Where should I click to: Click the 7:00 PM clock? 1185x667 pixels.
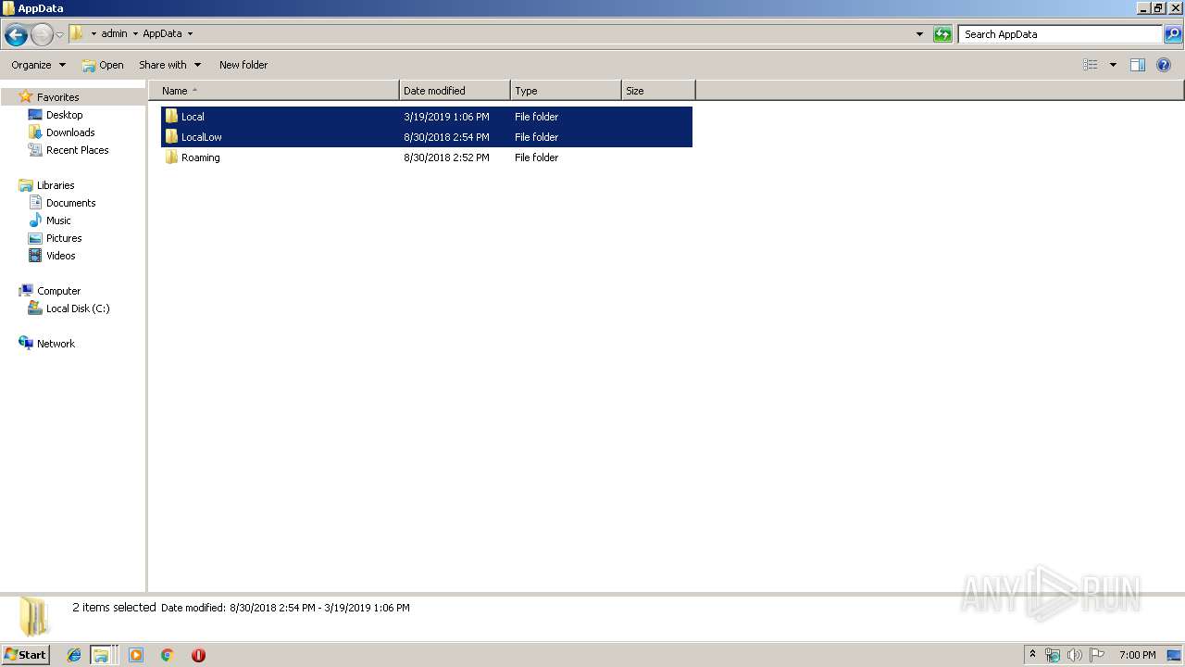click(x=1137, y=655)
